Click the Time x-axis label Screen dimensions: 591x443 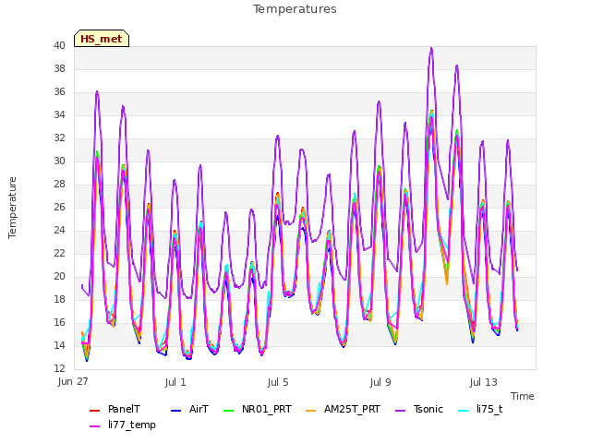coord(523,396)
